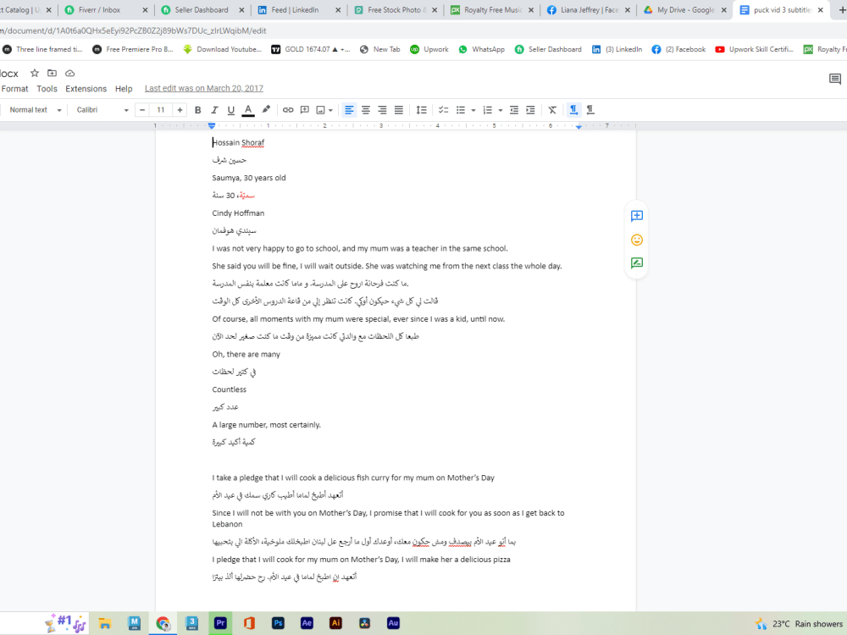Click the font size field showing 11
Viewport: 847px width, 635px height.
[x=161, y=110]
